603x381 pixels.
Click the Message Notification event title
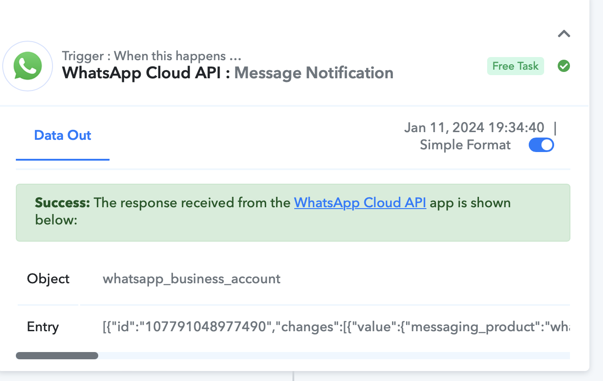tap(314, 73)
